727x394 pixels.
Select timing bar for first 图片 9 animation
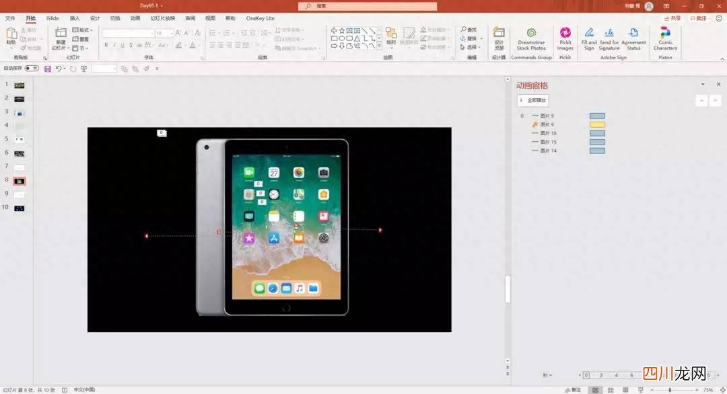pyautogui.click(x=597, y=116)
